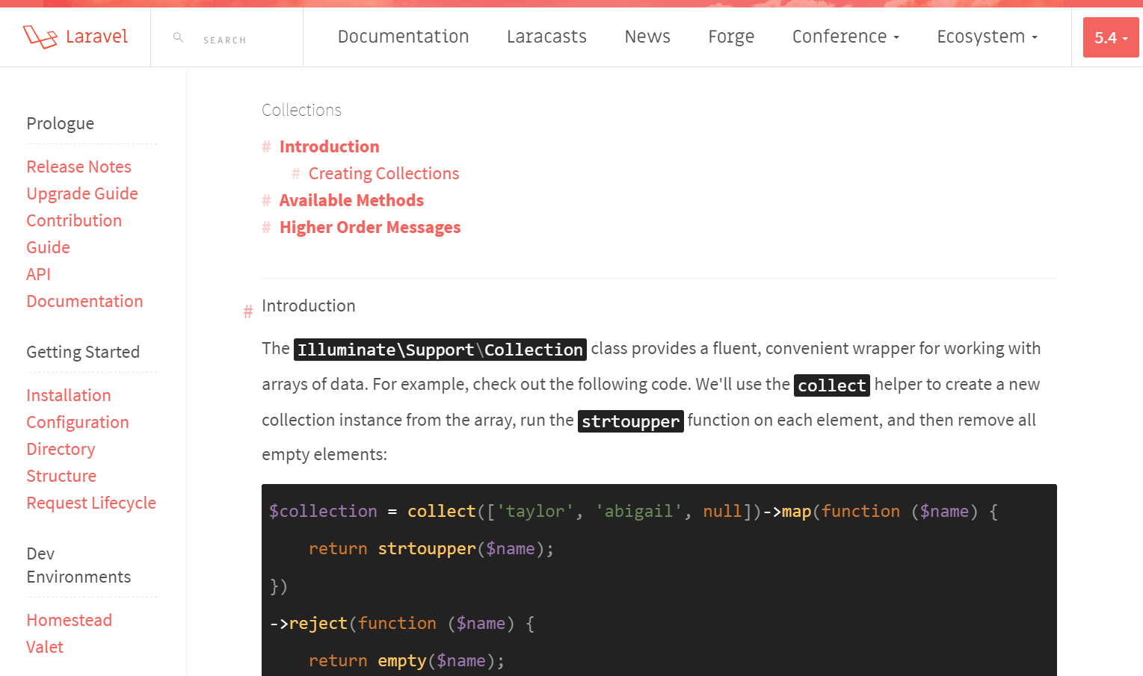Open the Ecosystem dropdown
Image resolution: width=1143 pixels, height=676 pixels.
point(986,36)
